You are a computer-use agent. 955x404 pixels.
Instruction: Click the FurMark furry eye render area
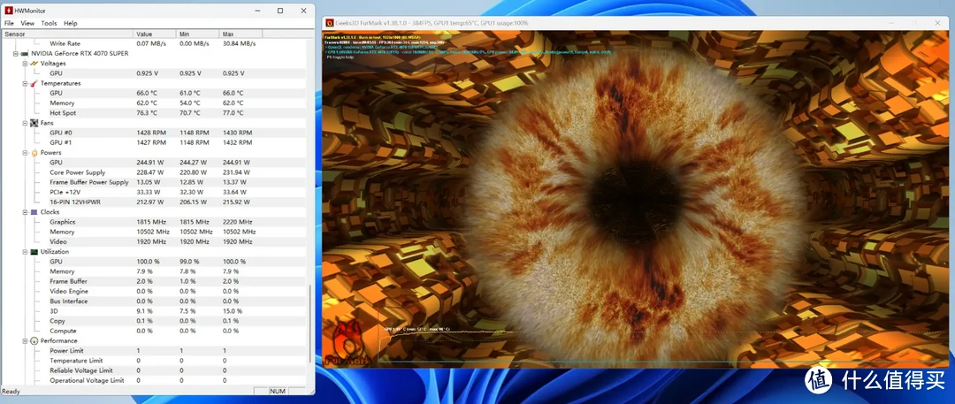[x=636, y=199]
